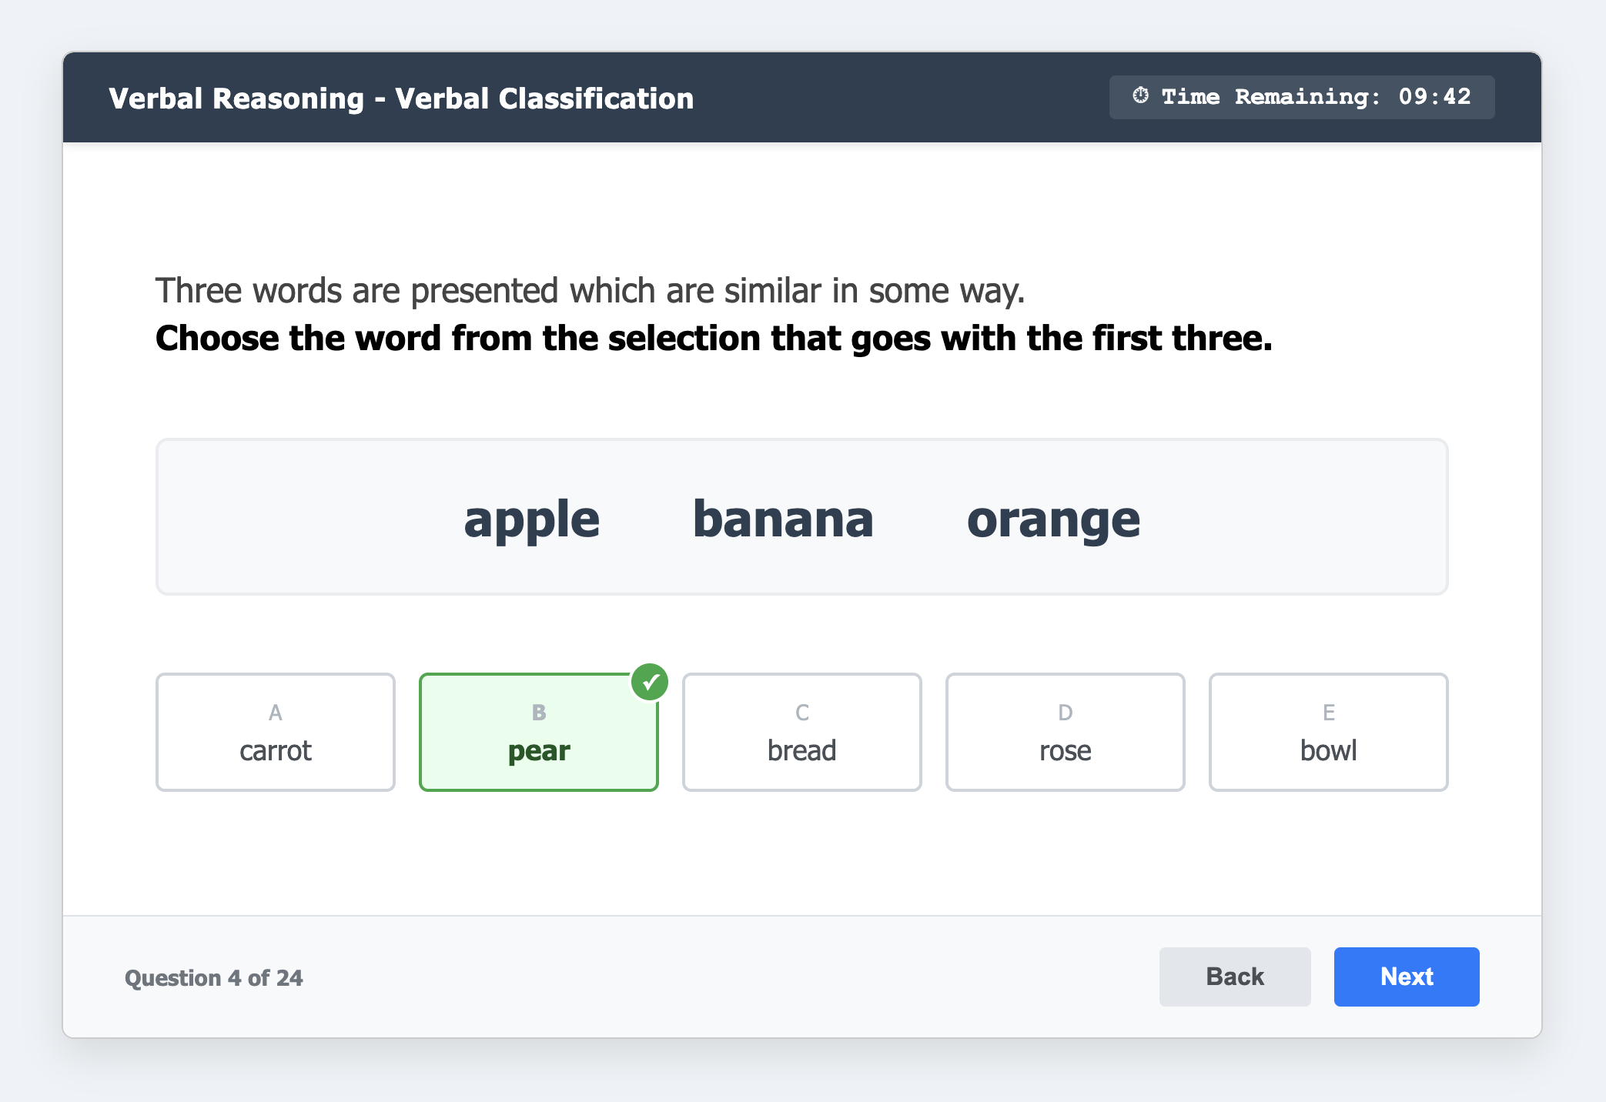Click the clock icon beside Time Remaining
Image resolution: width=1606 pixels, height=1102 pixels.
pos(1140,96)
